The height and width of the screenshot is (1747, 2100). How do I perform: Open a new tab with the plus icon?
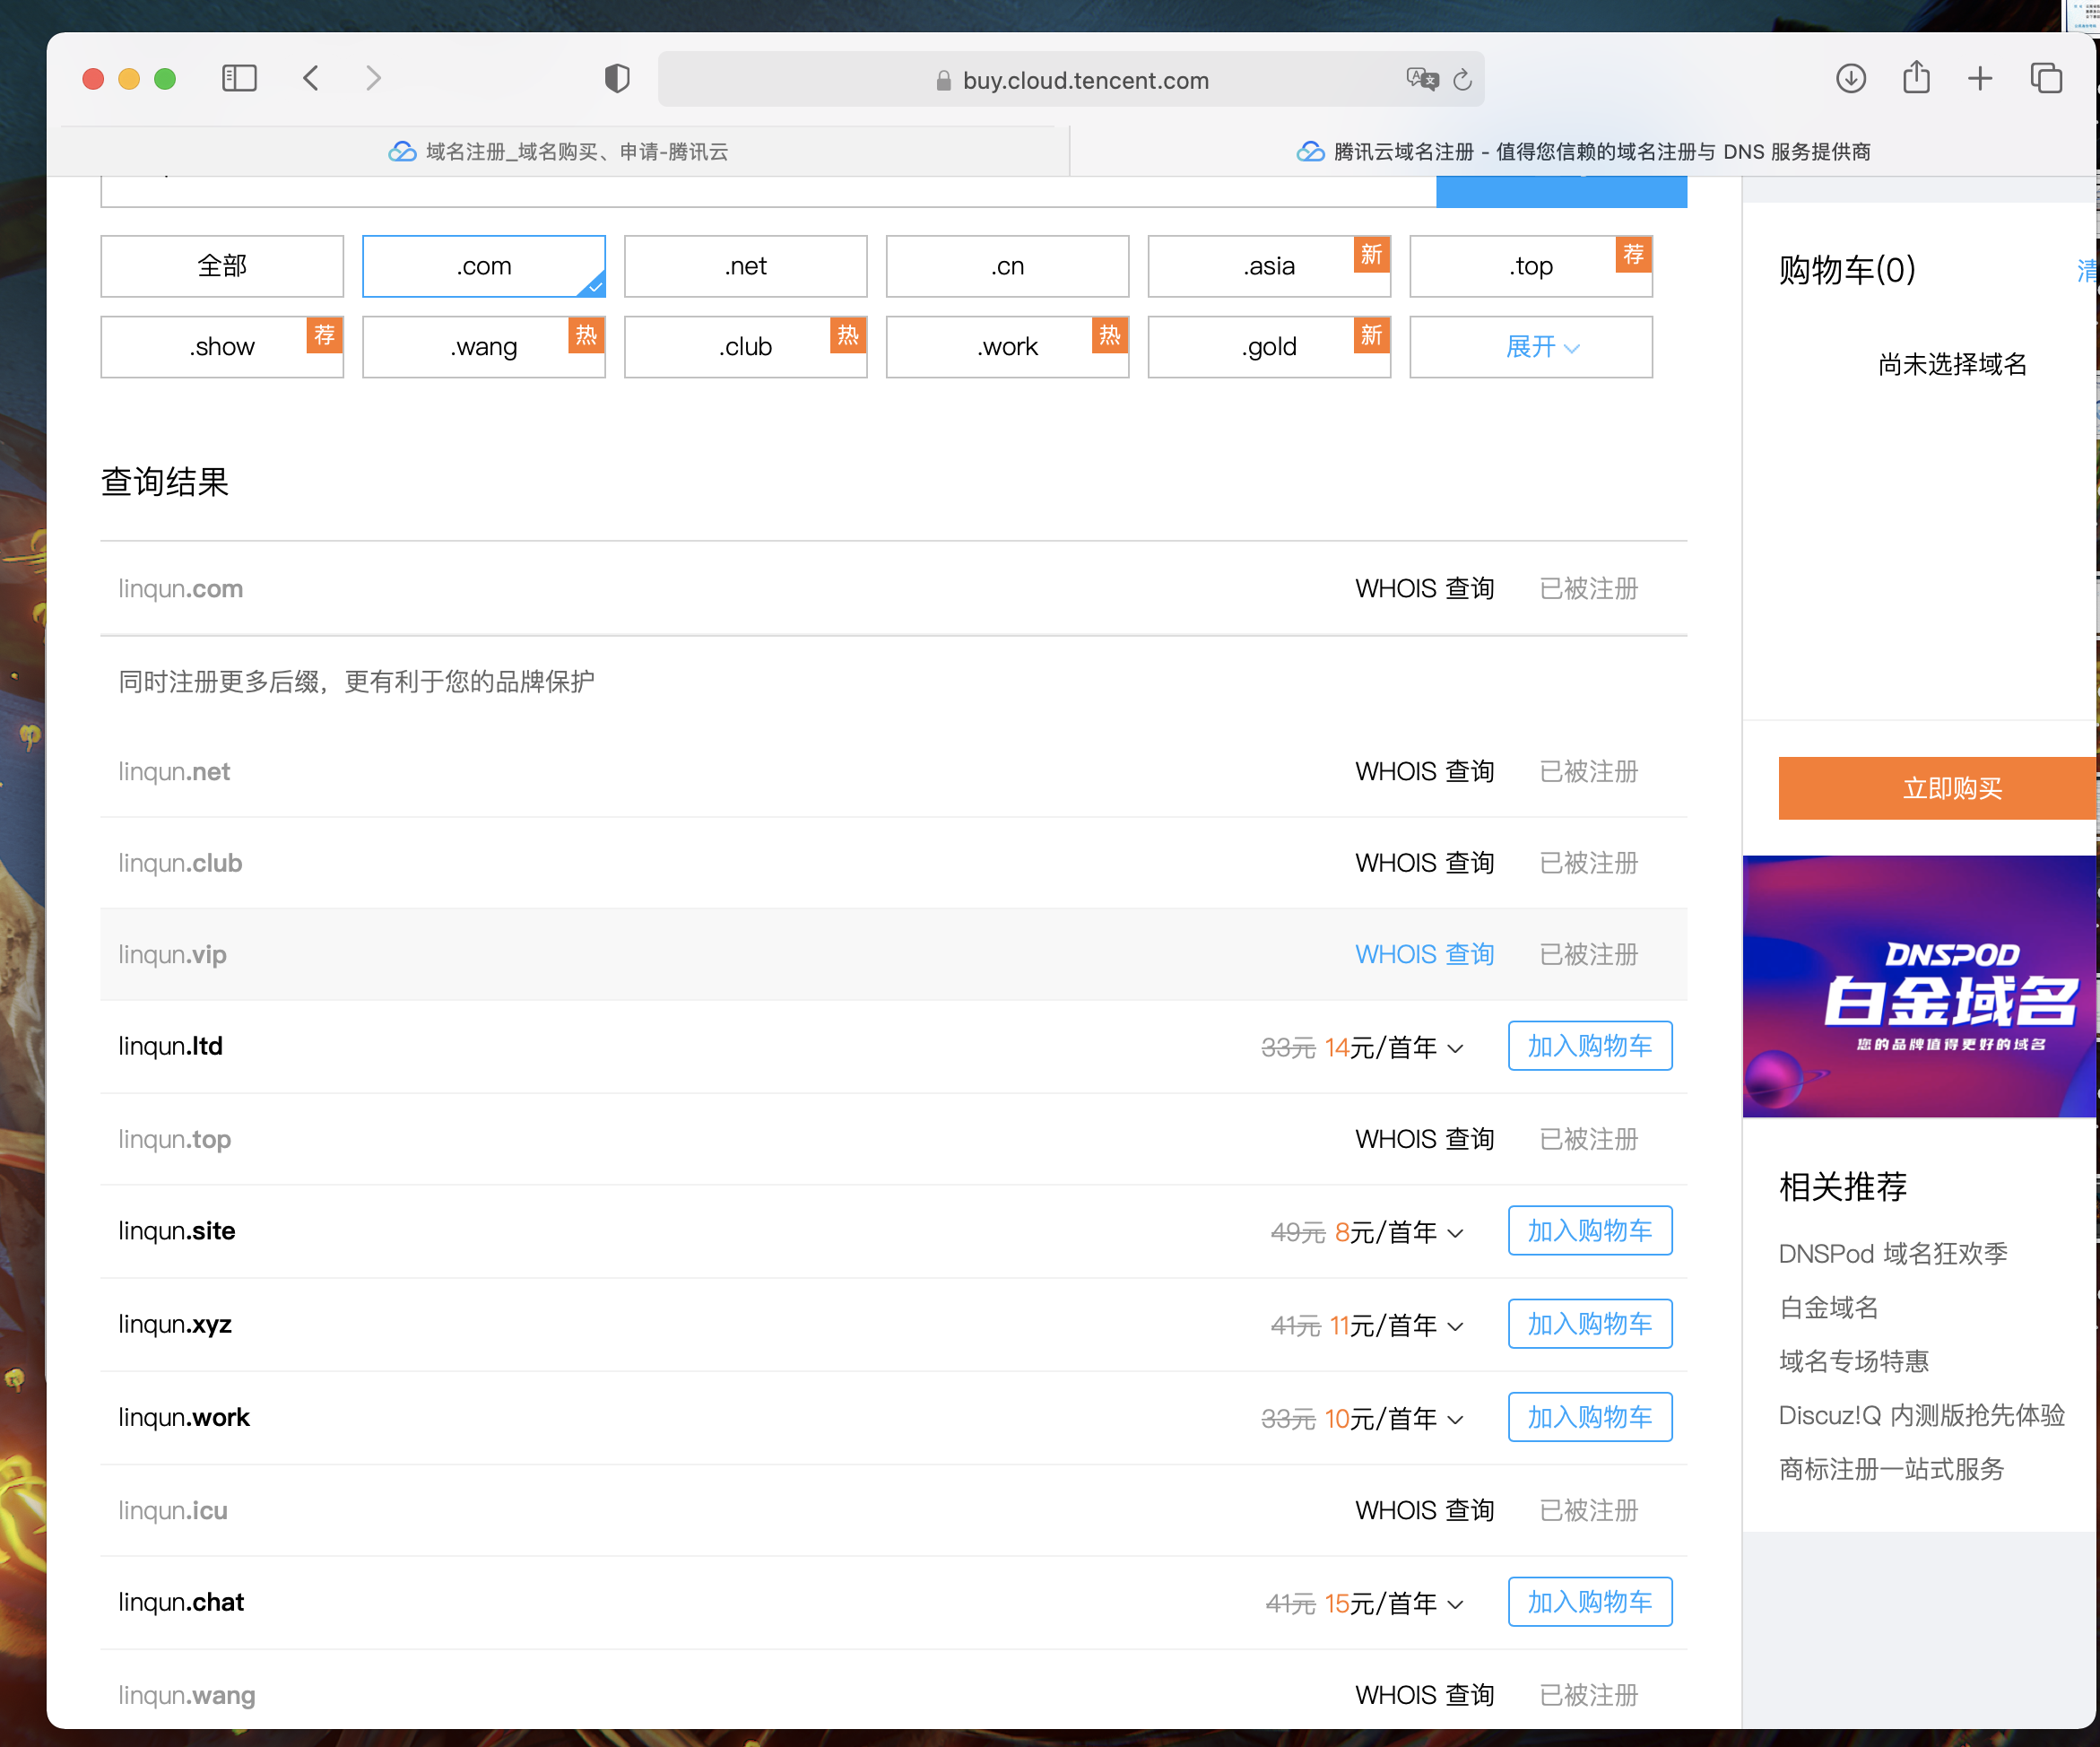1980,78
